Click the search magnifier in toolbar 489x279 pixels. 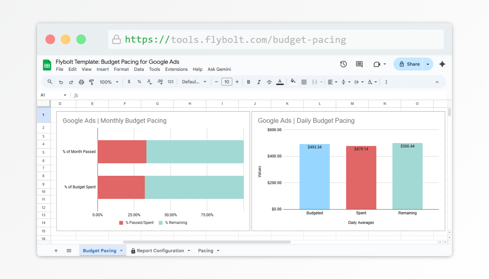[50, 82]
